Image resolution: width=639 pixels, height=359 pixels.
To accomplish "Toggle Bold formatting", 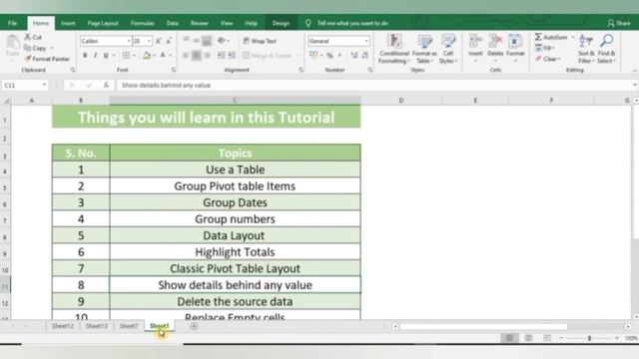I will (85, 56).
